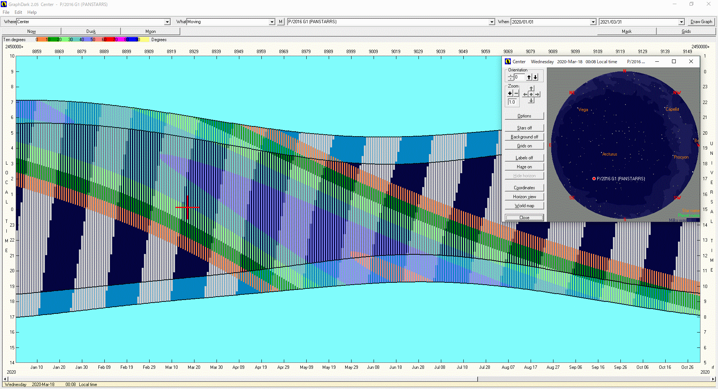718x389 pixels.
Task: Pan sky view down with arrow
Action: coord(531,100)
